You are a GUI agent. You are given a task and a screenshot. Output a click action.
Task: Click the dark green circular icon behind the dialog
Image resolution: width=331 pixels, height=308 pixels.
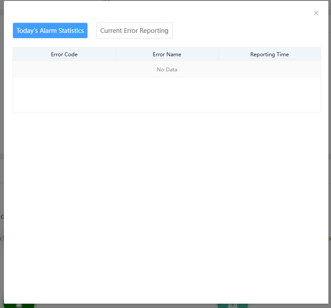tap(19, 305)
